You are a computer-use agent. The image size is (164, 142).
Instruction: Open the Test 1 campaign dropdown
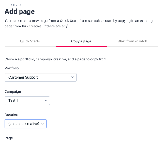tap(27, 100)
